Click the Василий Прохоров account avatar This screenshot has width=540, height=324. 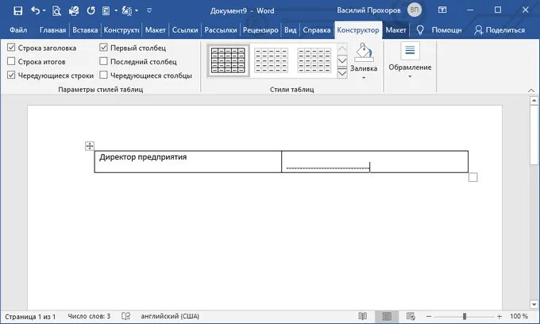(415, 10)
